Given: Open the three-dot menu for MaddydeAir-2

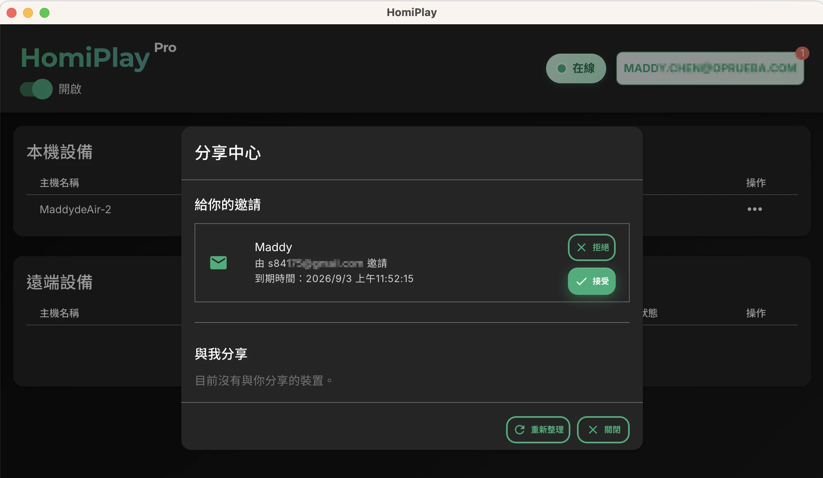Looking at the screenshot, I should pos(755,209).
